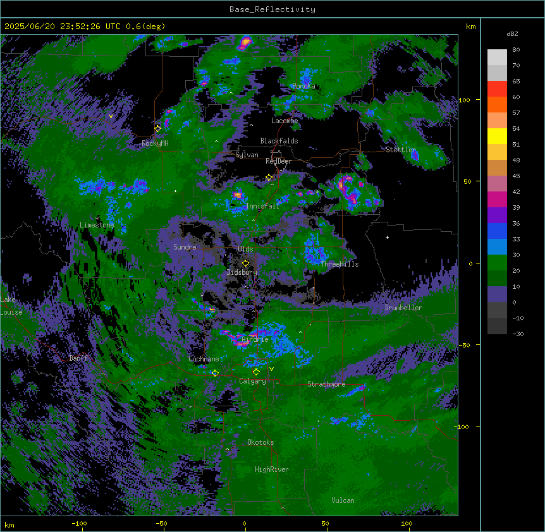Click the Airdrie city label

pos(255,339)
